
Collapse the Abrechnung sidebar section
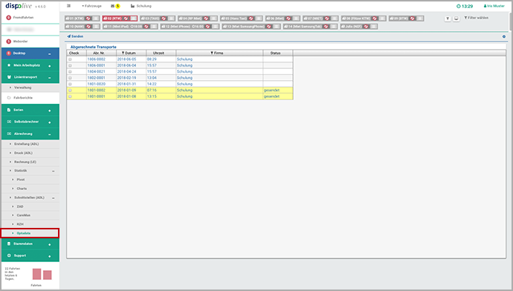(x=30, y=134)
